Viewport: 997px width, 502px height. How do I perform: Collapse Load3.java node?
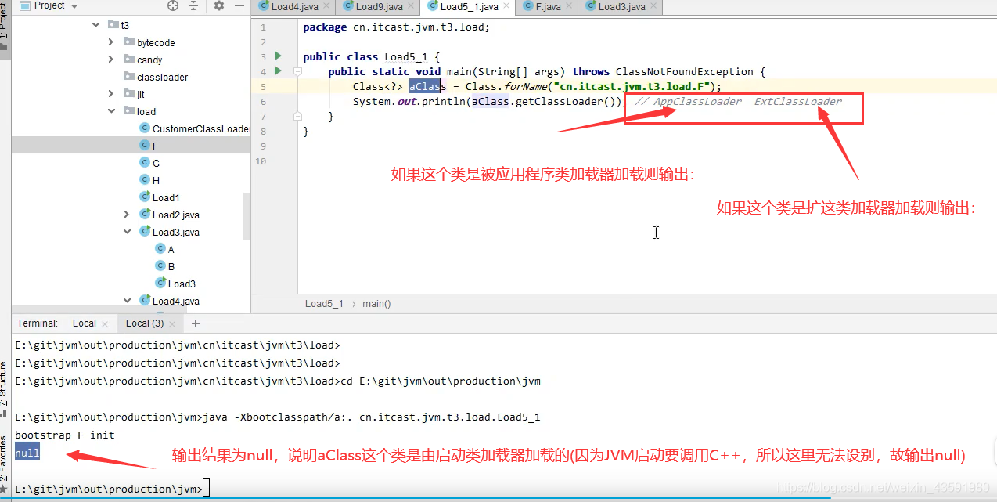(127, 232)
